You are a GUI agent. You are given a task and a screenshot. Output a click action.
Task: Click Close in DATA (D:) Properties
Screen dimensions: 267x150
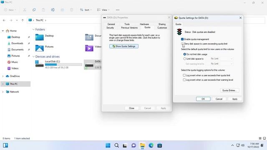point(132,108)
